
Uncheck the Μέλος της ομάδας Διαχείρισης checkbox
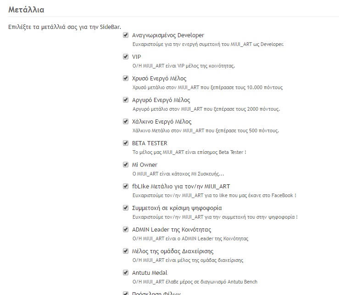[126, 251]
